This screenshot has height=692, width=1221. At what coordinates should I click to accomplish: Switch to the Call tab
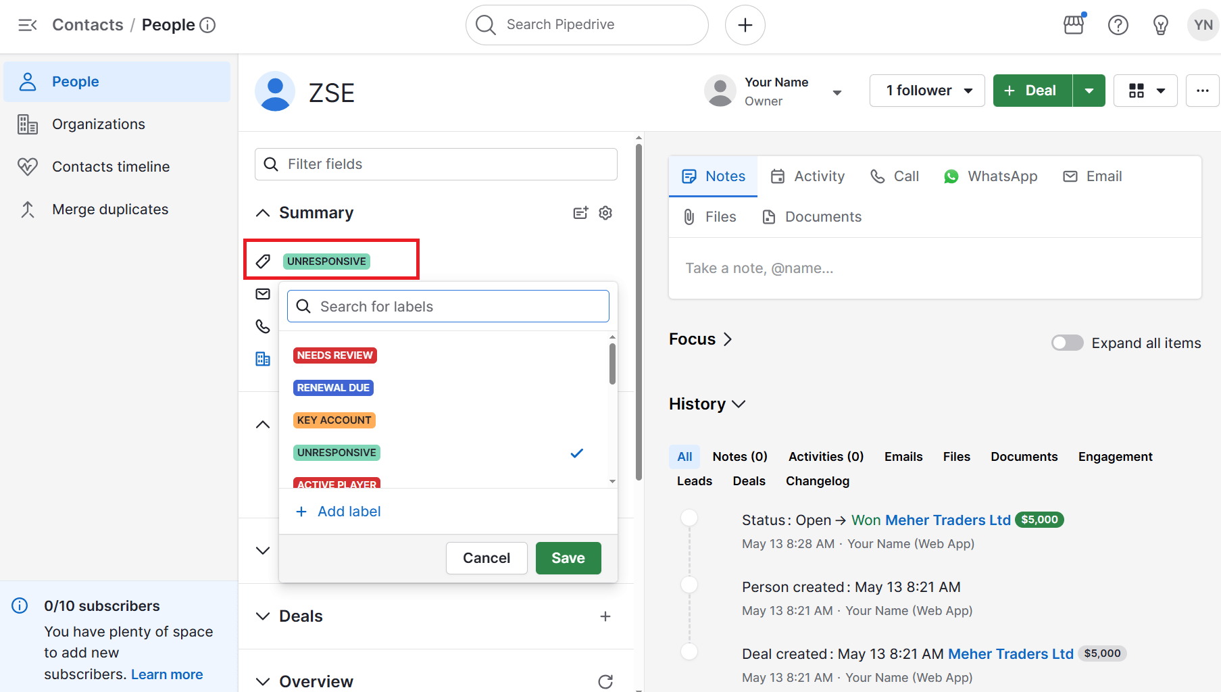(894, 176)
